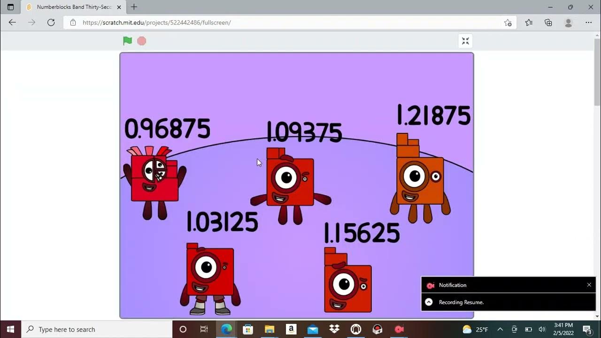Click the red stop sign button
Image resolution: width=601 pixels, height=338 pixels.
pos(142,41)
